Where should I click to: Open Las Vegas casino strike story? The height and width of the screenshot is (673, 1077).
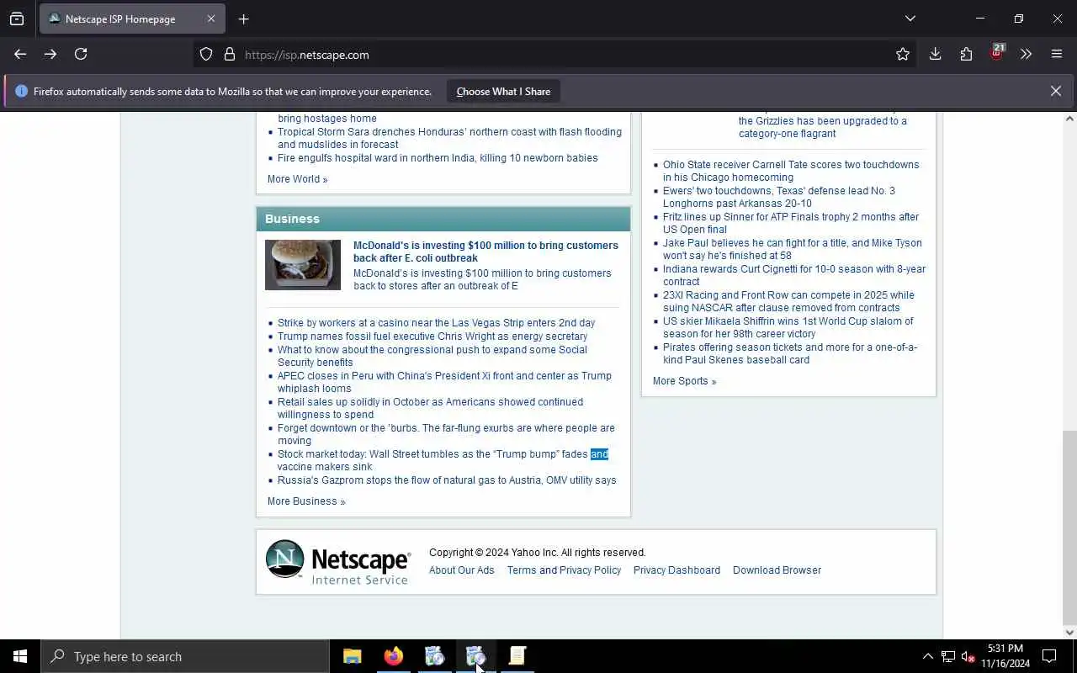pos(436,323)
